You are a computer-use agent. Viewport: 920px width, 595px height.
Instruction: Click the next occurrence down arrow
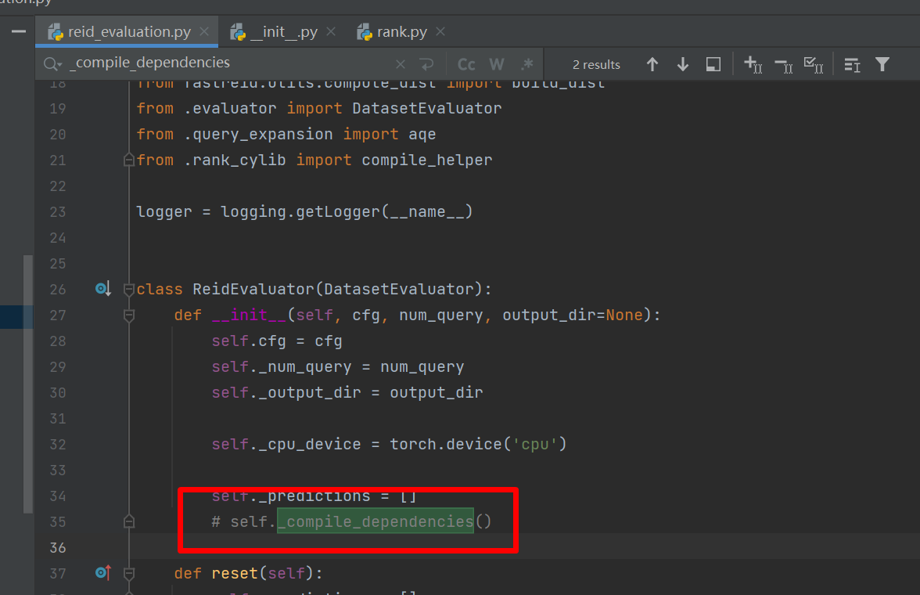(682, 64)
